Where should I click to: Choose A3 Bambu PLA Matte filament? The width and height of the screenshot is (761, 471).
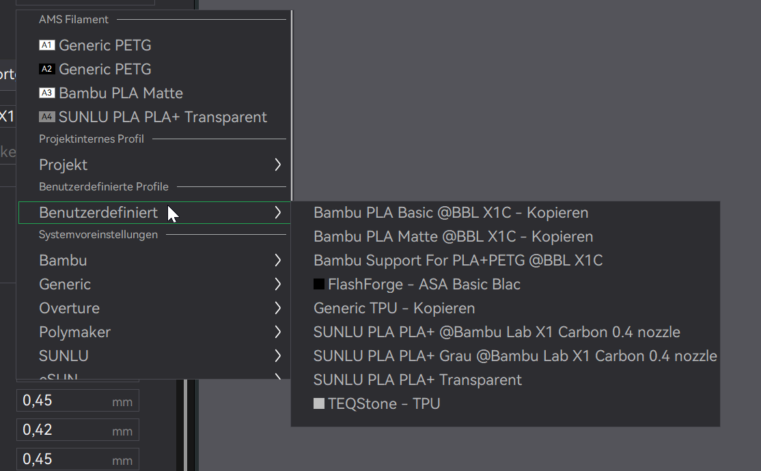click(x=154, y=93)
